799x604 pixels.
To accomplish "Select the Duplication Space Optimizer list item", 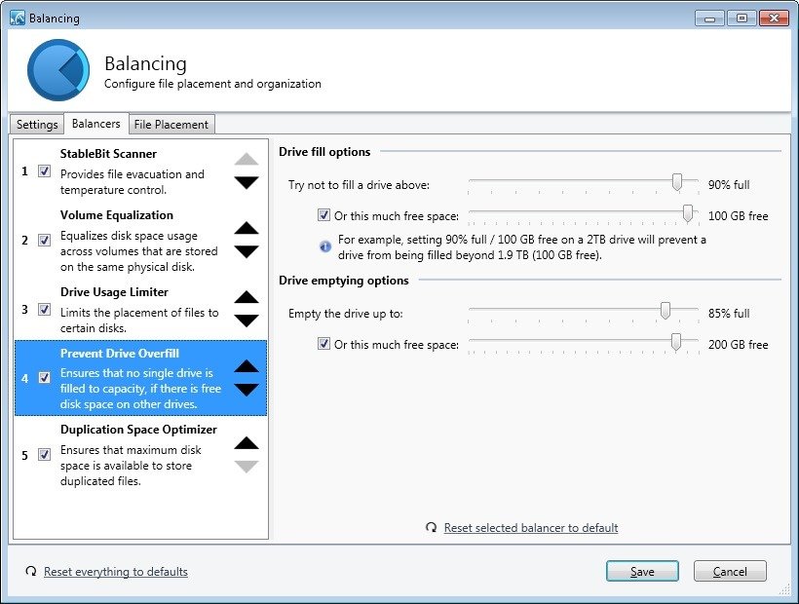I will [140, 454].
